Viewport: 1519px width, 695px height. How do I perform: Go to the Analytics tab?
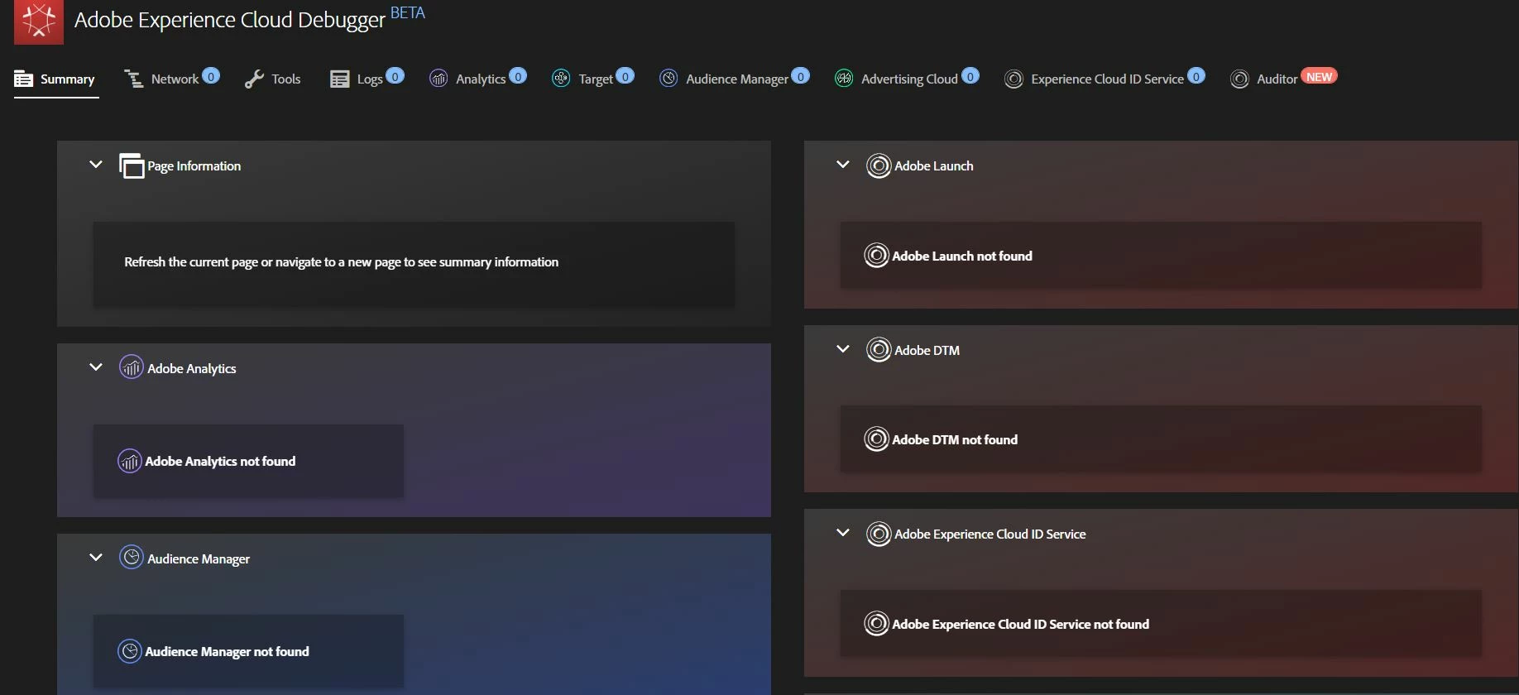tap(481, 79)
